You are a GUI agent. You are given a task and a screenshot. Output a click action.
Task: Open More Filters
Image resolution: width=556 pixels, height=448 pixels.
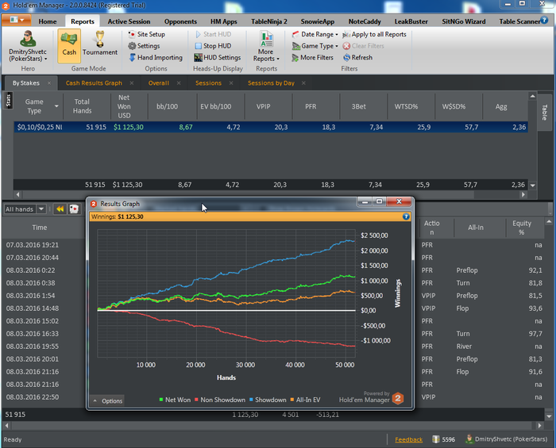(313, 58)
